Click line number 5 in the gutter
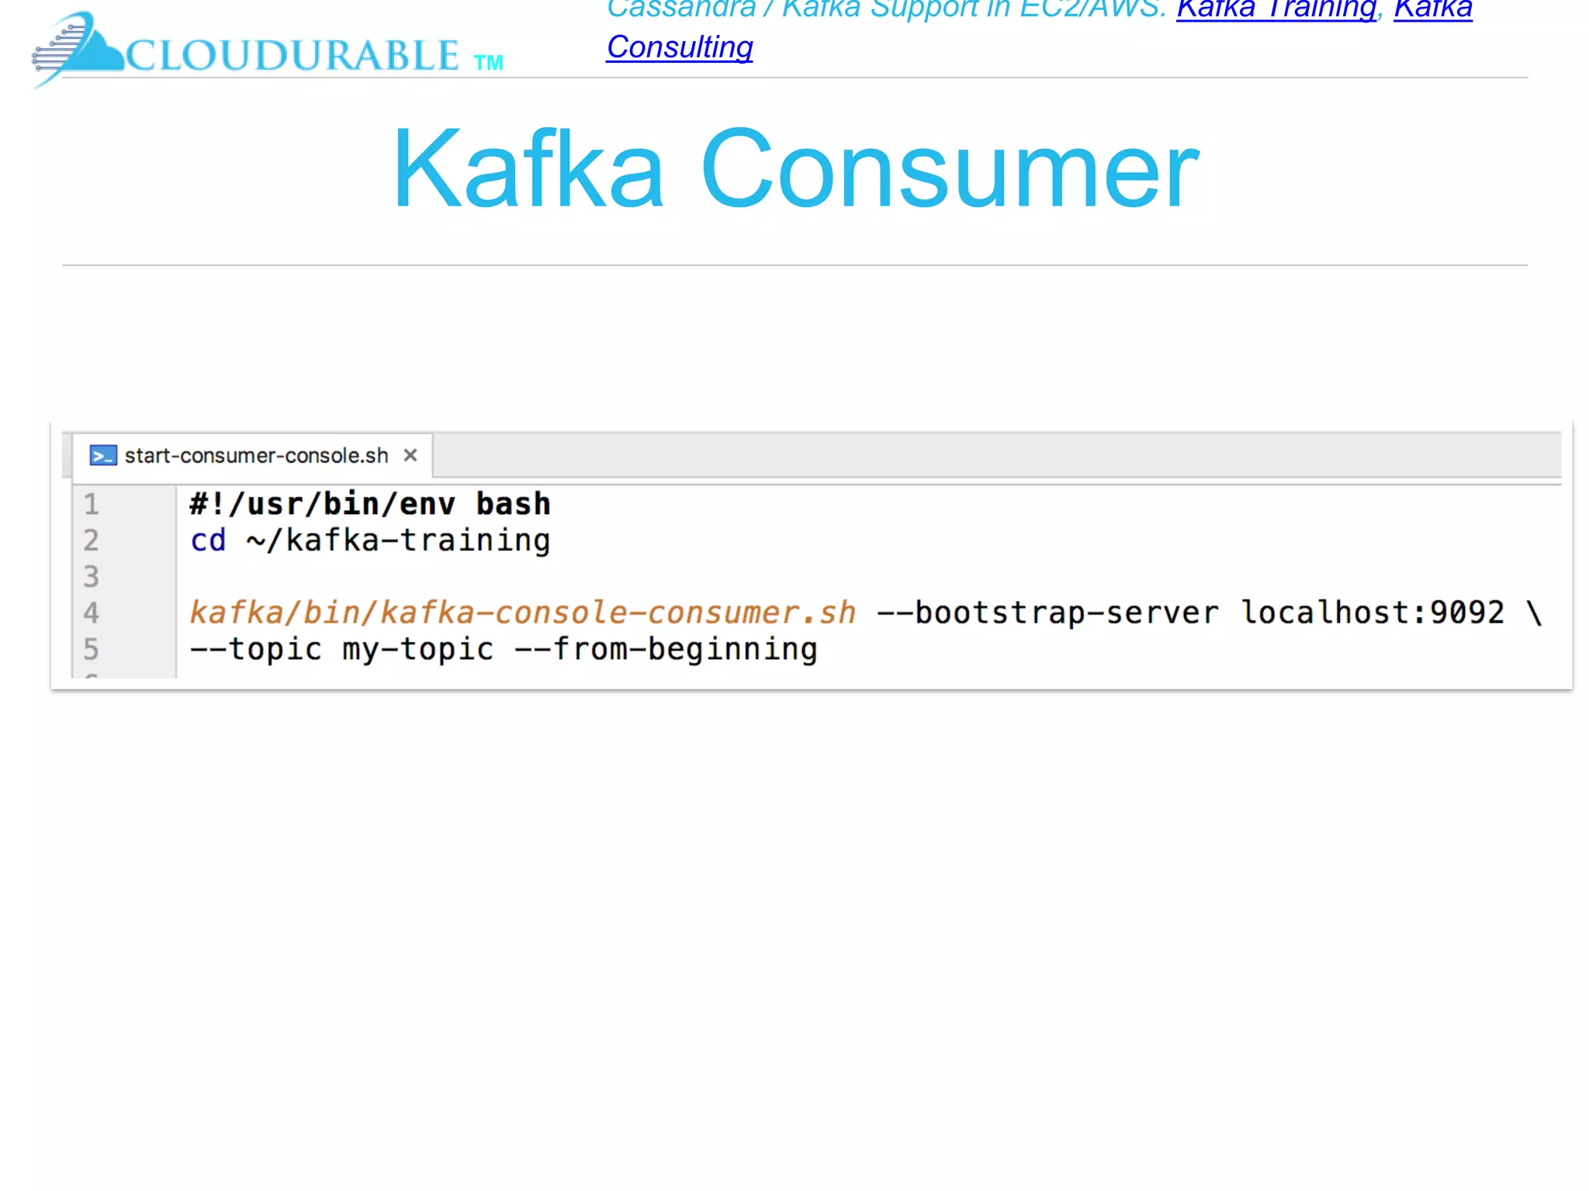Screen dimensions: 1589x1191 tap(92, 649)
